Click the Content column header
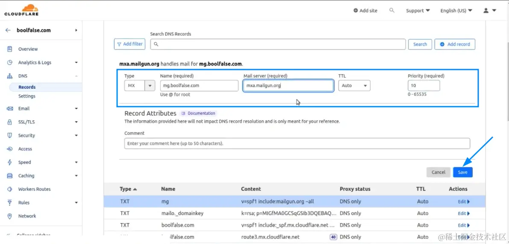The width and height of the screenshot is (509, 244). tap(251, 189)
